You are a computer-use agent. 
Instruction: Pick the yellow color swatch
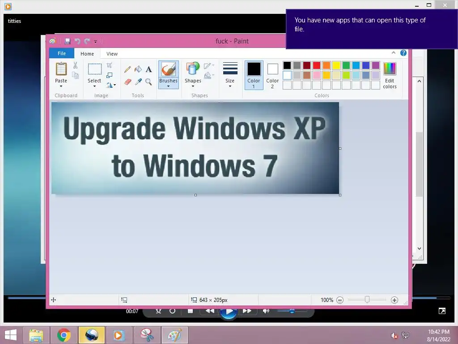point(336,65)
